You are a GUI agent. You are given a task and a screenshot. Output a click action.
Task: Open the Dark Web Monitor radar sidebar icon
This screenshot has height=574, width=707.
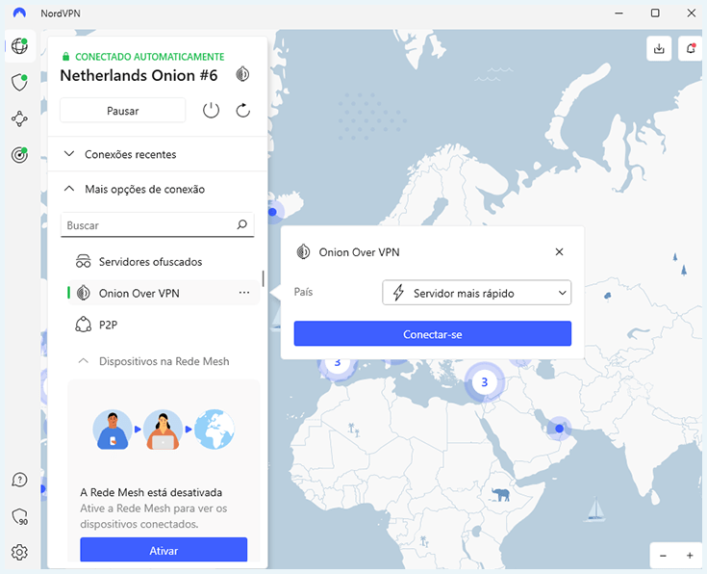19,155
